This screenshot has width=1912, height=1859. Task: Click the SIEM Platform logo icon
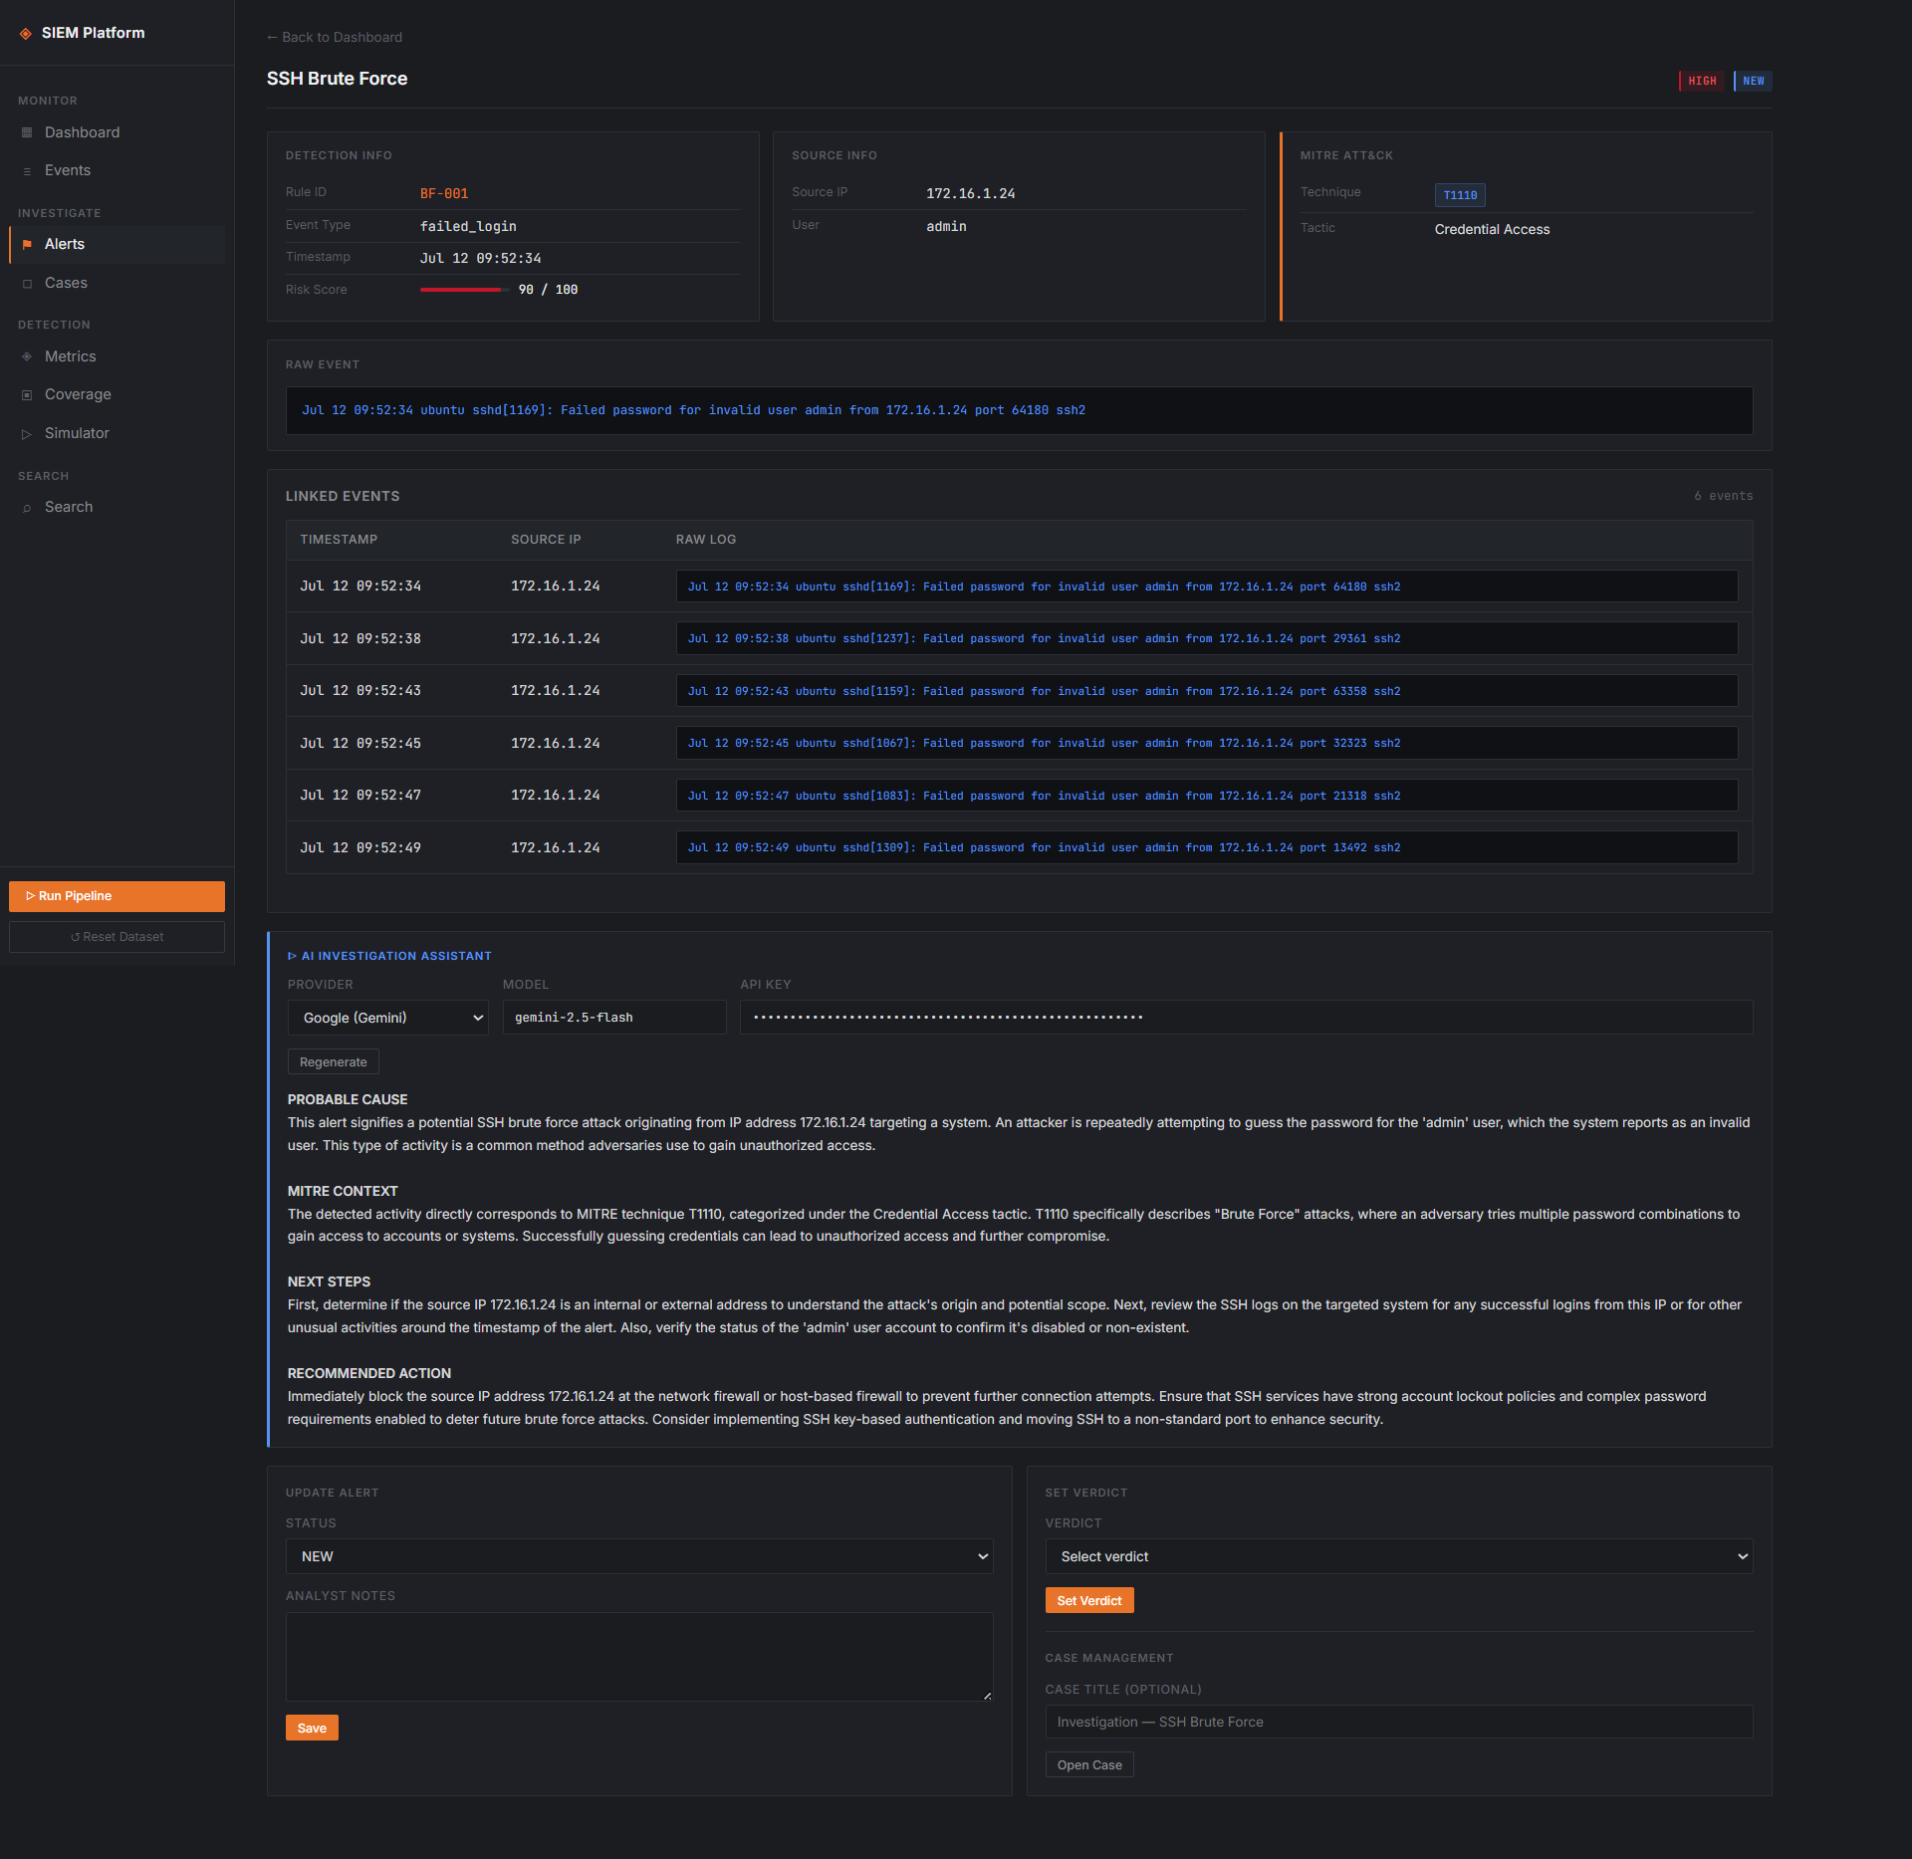(x=26, y=33)
